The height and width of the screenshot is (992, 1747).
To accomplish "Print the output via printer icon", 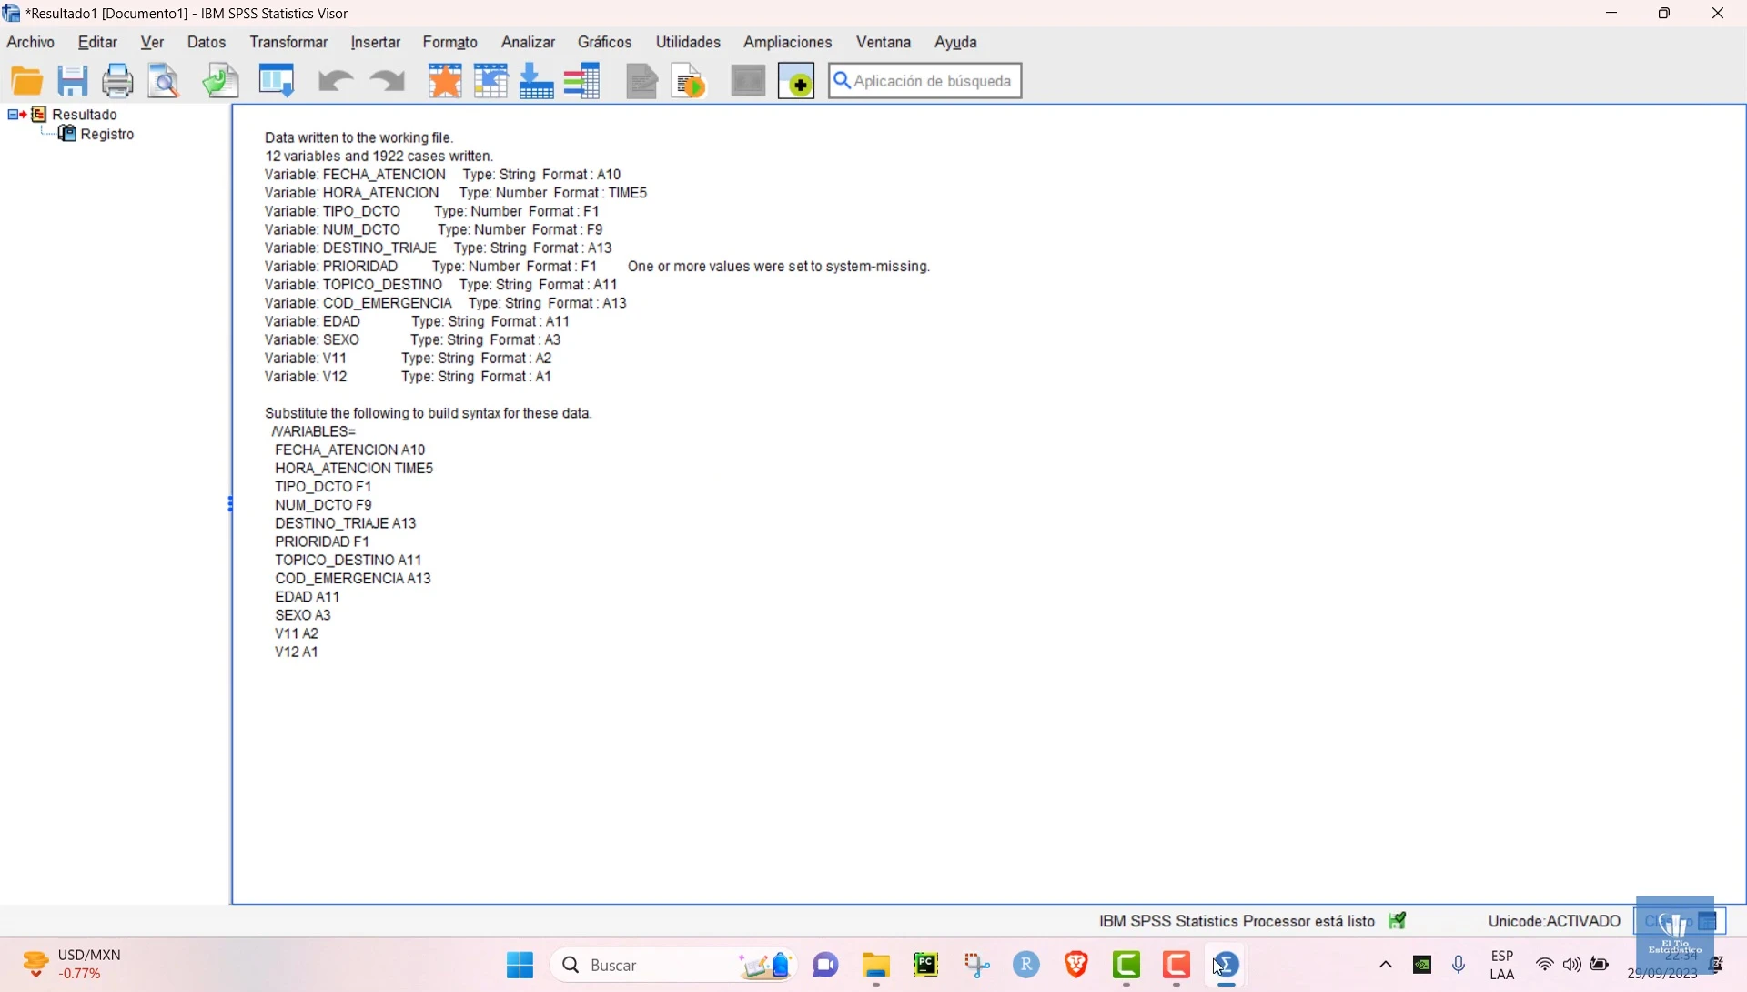I will [117, 81].
